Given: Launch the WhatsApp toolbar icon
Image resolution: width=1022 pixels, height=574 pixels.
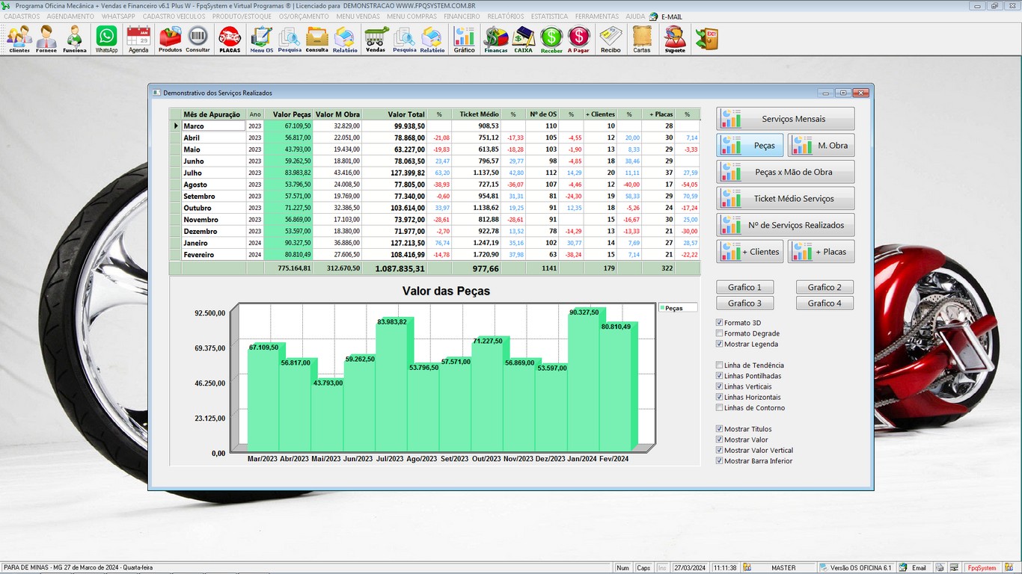Looking at the screenshot, I should 107,39.
